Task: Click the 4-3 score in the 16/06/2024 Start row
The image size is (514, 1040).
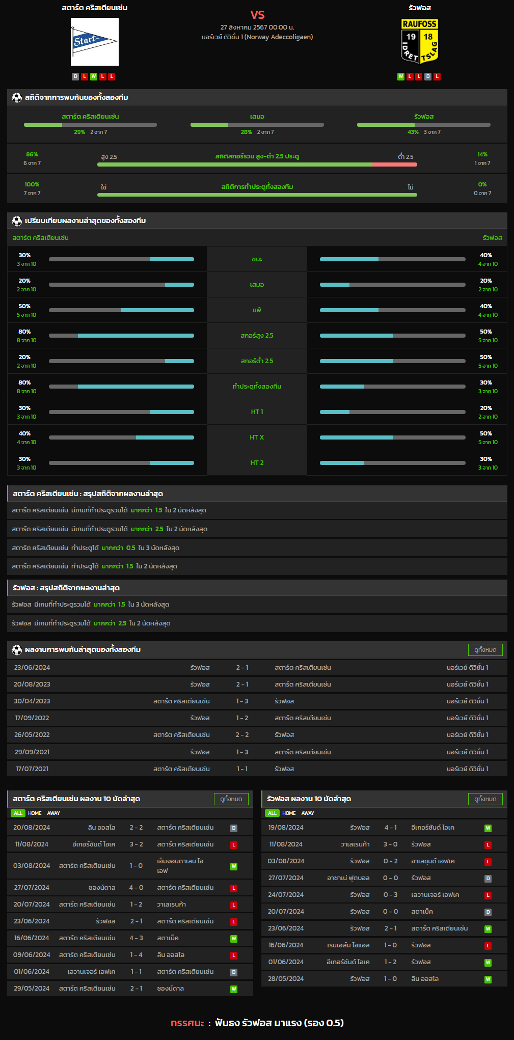Action: 136,938
